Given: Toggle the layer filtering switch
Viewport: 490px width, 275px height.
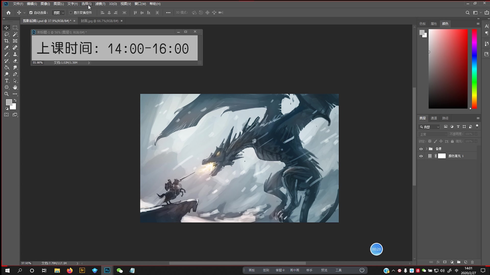Looking at the screenshot, I should (477, 126).
